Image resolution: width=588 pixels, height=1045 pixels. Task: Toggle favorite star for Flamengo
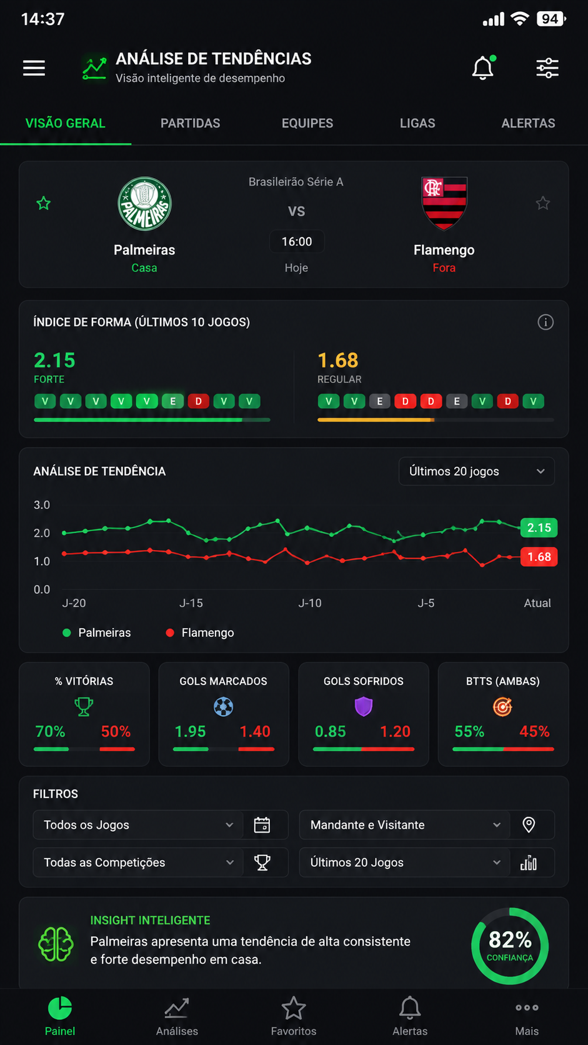tap(543, 203)
